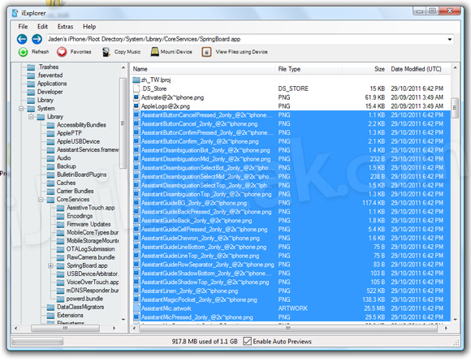Select AssistantDisambiguationTop_2only file row
Viewport: 471px width, 362px height.
click(x=292, y=194)
